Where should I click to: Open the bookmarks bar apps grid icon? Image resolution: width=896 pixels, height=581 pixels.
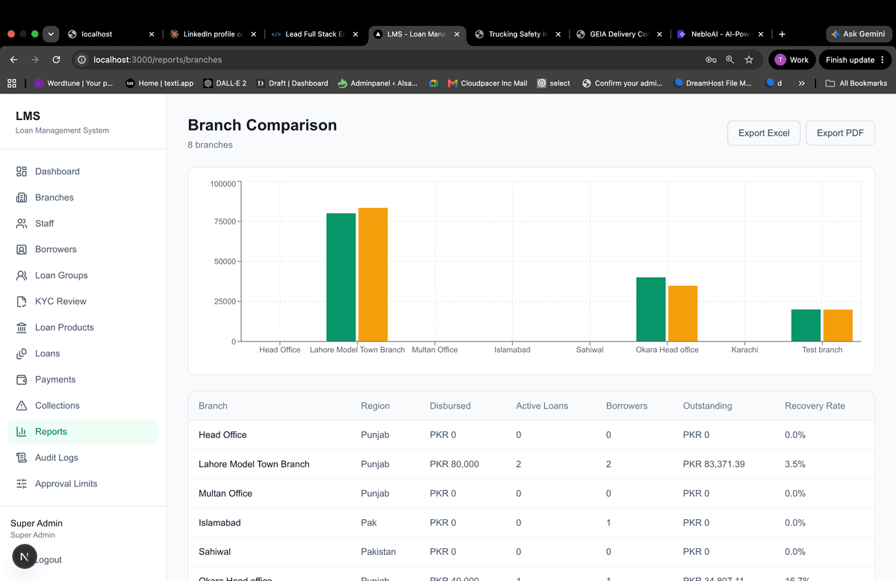12,84
